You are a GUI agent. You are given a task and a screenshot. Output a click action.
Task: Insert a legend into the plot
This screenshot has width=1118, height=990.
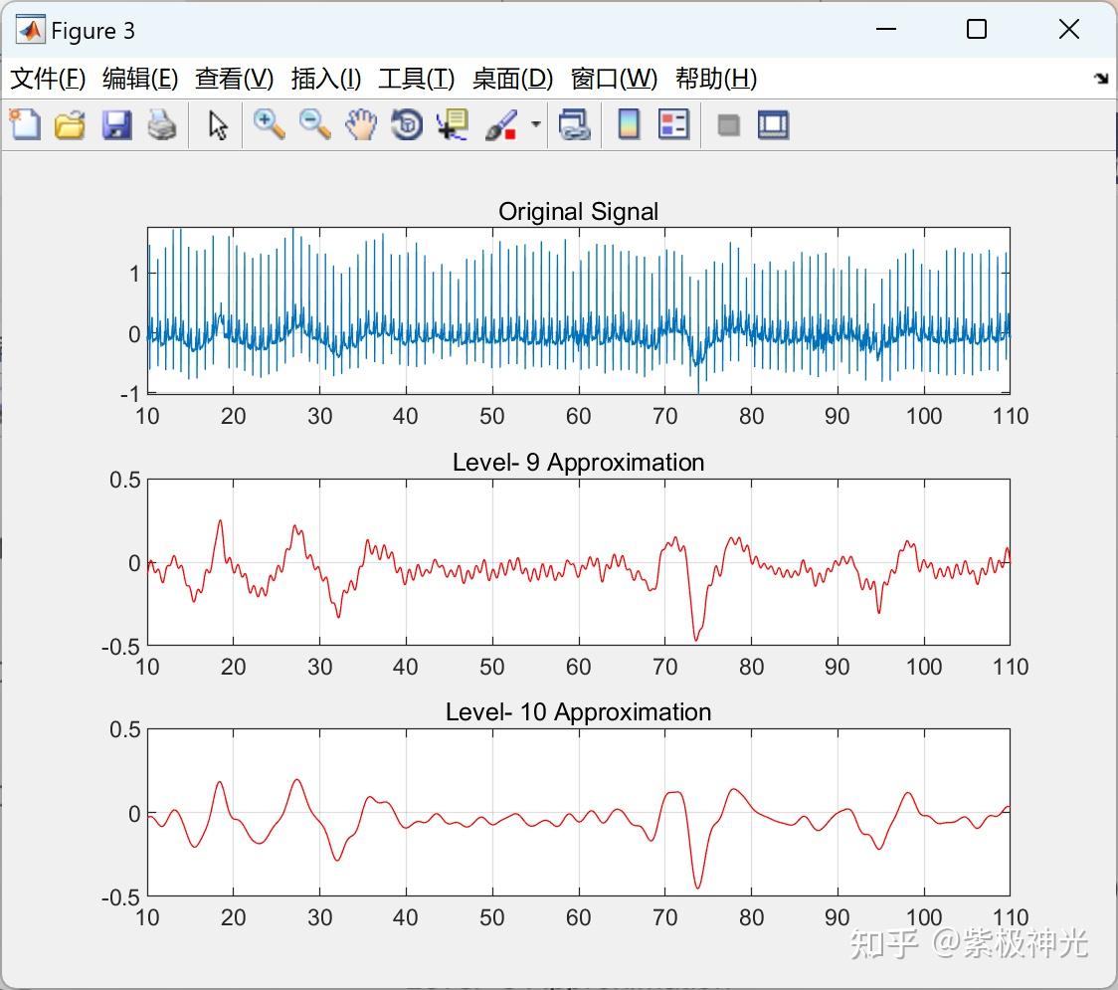(674, 124)
